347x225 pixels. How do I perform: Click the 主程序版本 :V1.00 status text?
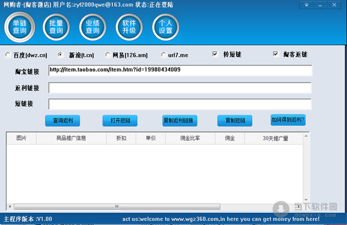click(28, 219)
